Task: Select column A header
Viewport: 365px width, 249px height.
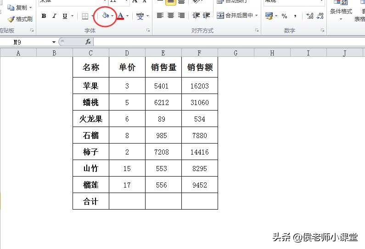Action: tap(18, 53)
